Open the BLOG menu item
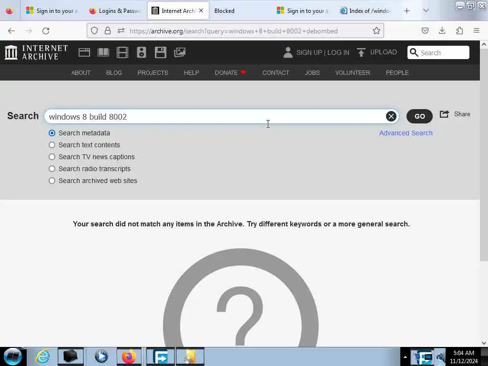 click(x=114, y=73)
